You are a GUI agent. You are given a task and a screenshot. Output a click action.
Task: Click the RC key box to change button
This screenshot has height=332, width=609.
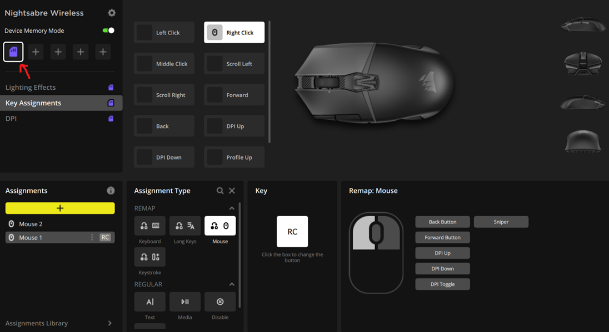pyautogui.click(x=292, y=232)
